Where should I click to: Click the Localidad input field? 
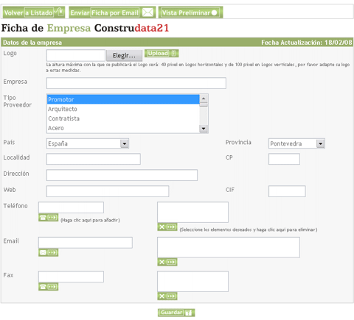pyautogui.click(x=94, y=159)
